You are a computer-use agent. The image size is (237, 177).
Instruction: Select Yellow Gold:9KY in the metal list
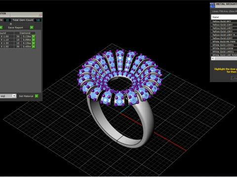tap(224, 21)
